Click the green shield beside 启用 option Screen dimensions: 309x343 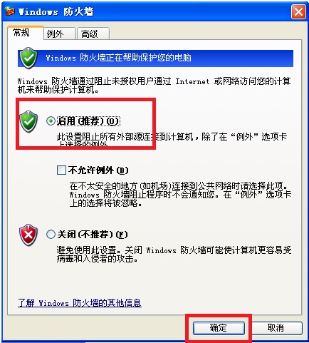[28, 121]
